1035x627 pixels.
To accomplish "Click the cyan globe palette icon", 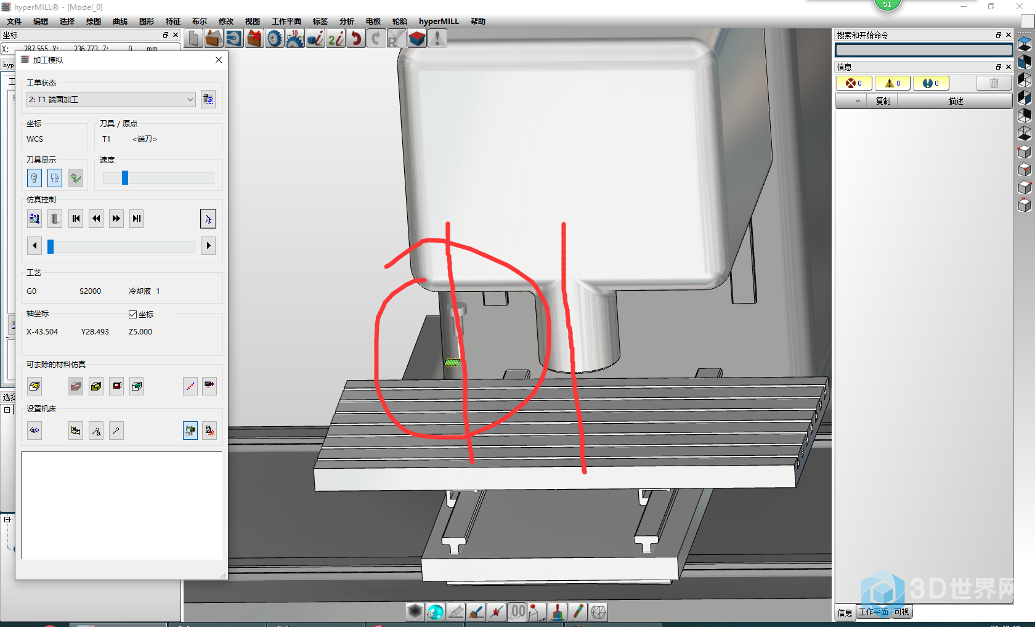I will coord(436,612).
